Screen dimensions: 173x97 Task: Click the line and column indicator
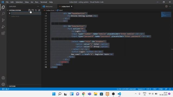pyautogui.click(x=126, y=89)
